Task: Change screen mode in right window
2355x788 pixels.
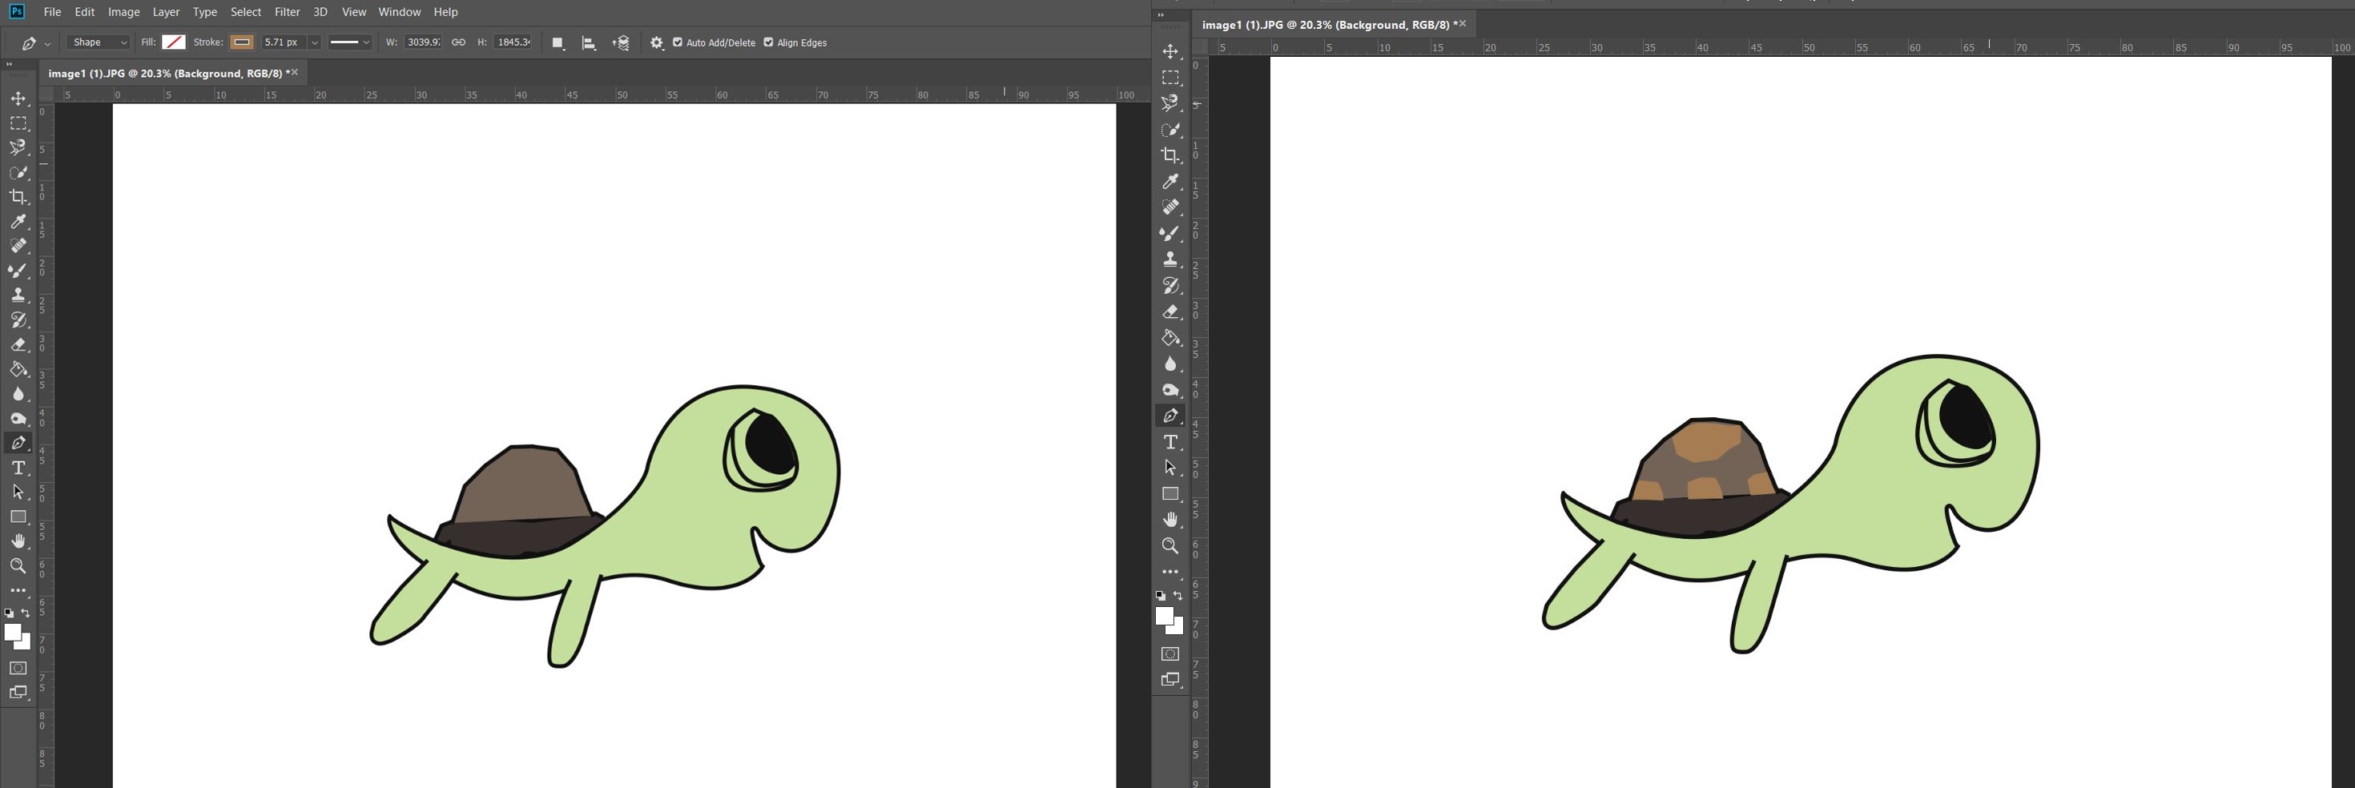Action: 1170,679
